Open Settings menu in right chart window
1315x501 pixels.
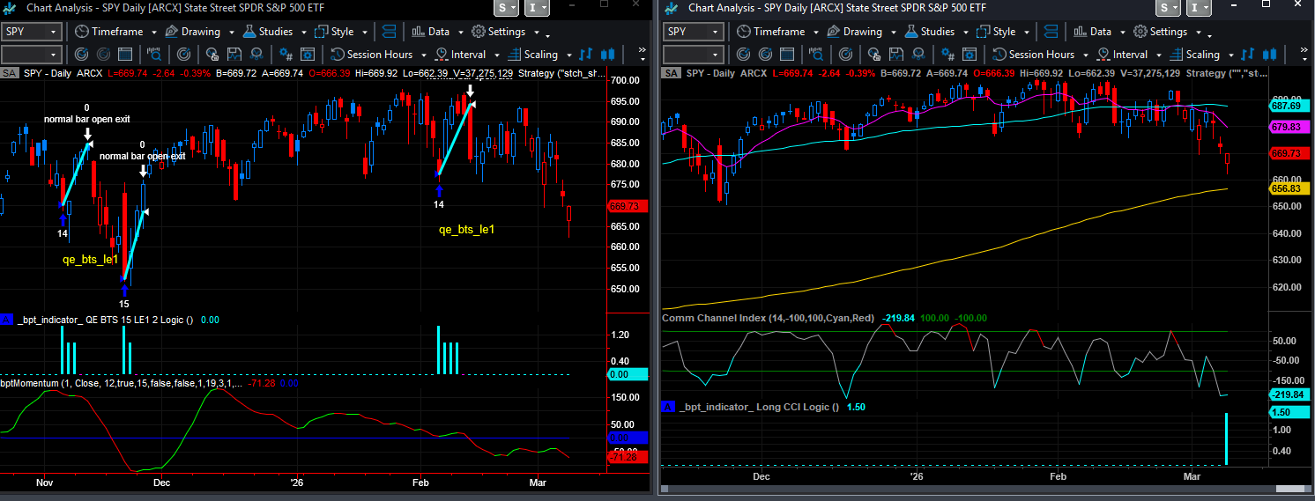(x=1166, y=32)
